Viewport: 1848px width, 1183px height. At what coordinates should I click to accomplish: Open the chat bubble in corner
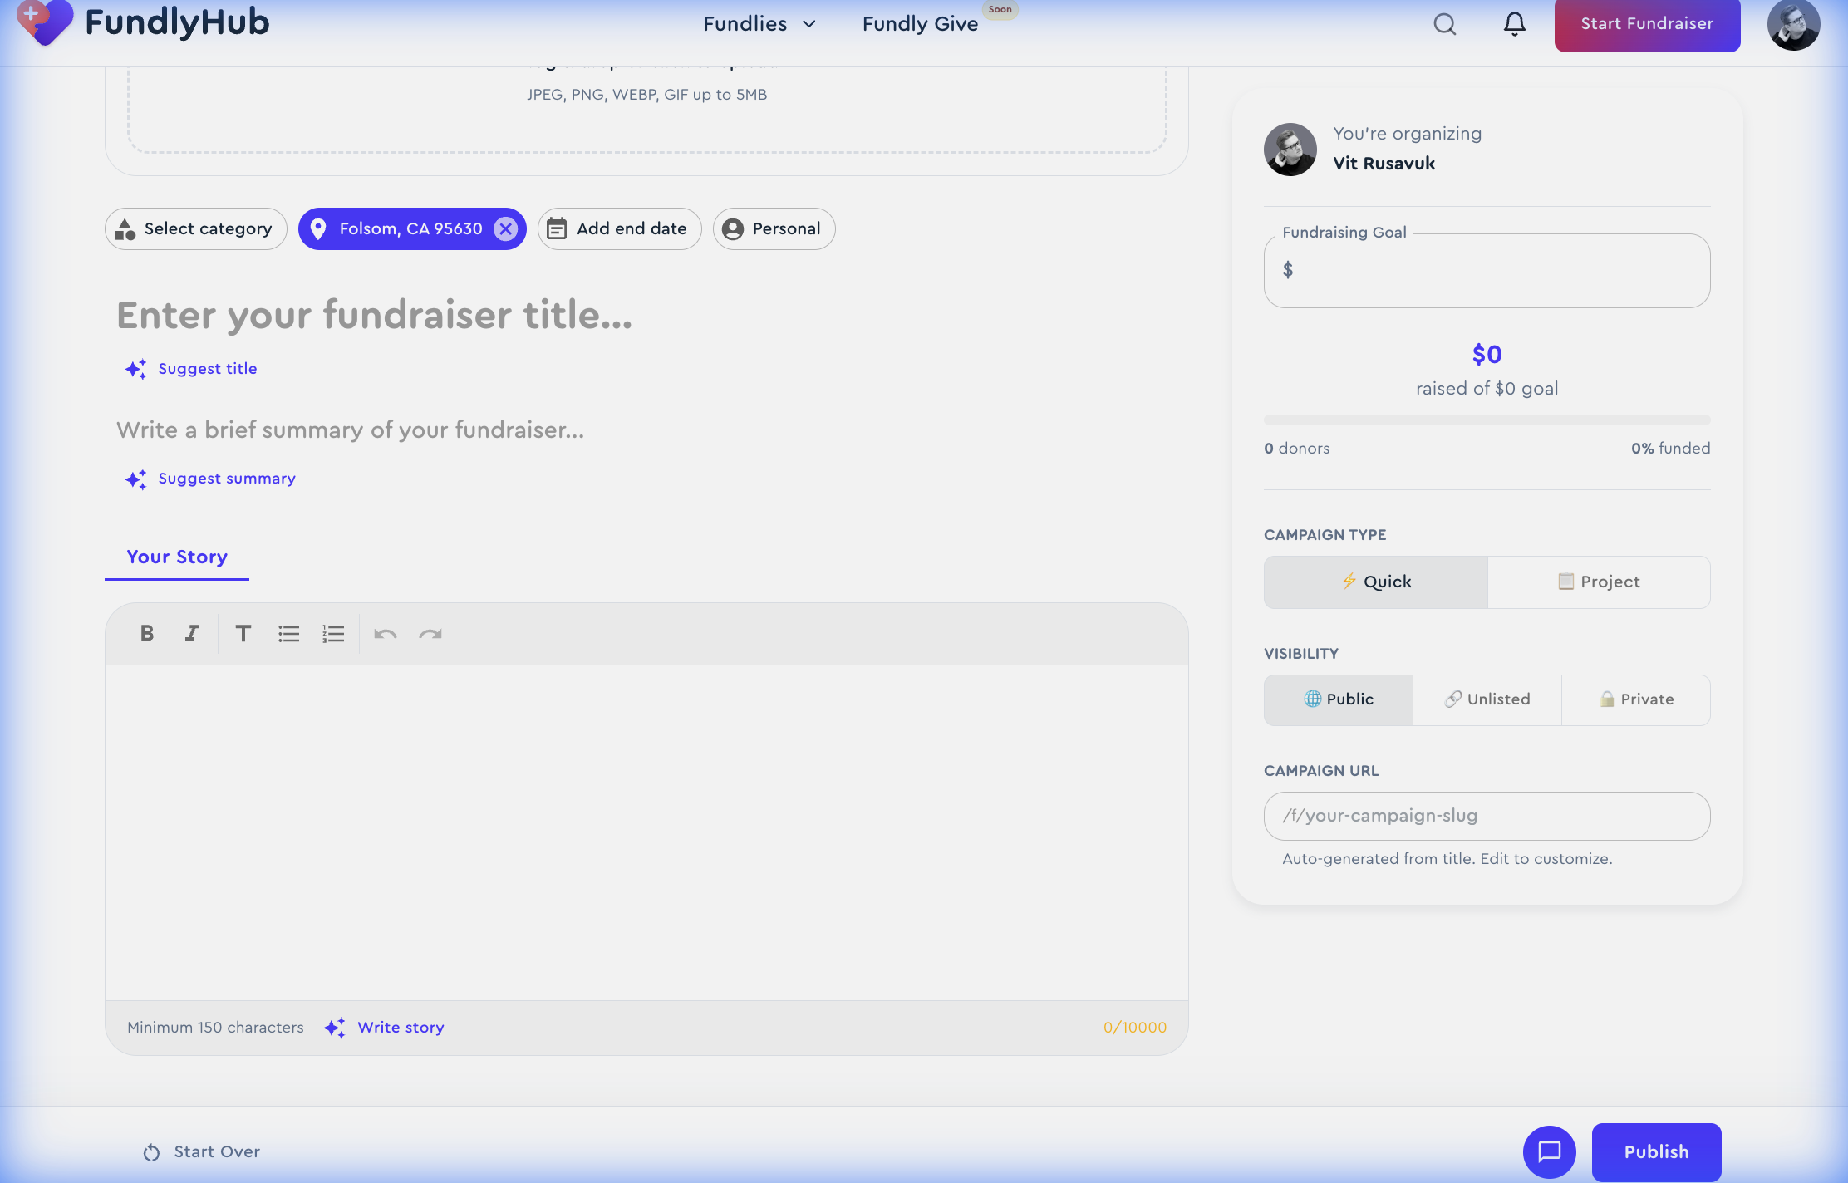tap(1550, 1152)
